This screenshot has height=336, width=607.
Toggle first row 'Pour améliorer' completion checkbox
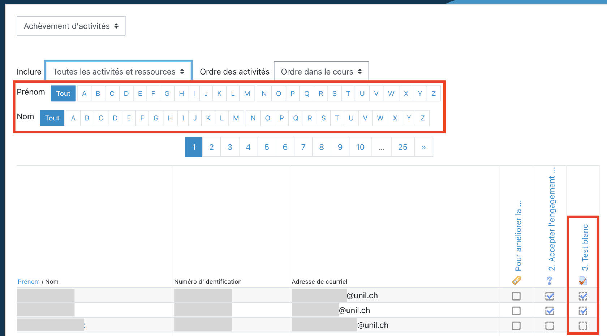tap(516, 296)
